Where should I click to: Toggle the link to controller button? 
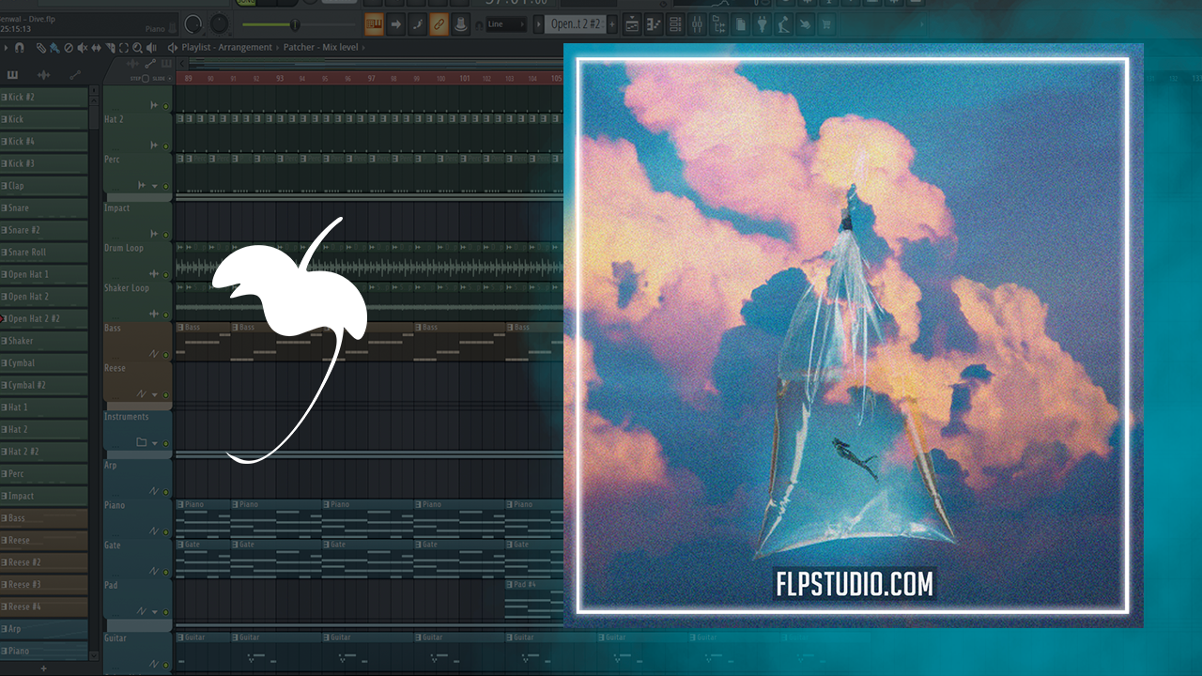tap(439, 24)
